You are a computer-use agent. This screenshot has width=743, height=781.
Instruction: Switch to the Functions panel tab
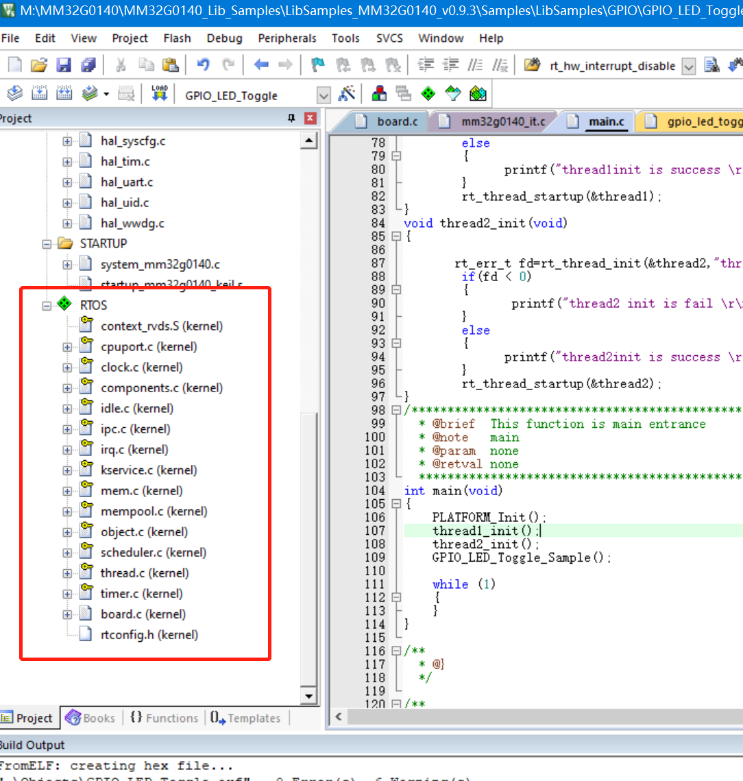point(164,718)
